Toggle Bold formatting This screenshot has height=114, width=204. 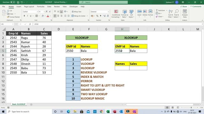click(24, 16)
